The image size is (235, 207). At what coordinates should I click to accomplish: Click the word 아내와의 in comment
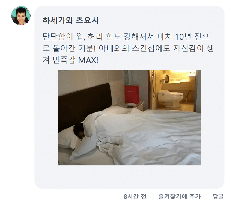(x=114, y=48)
